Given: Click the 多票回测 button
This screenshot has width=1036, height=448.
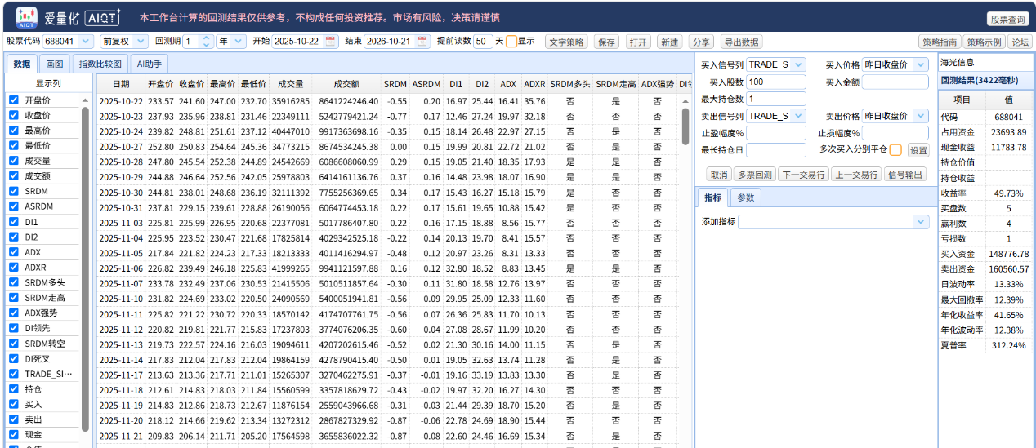Looking at the screenshot, I should click(754, 174).
